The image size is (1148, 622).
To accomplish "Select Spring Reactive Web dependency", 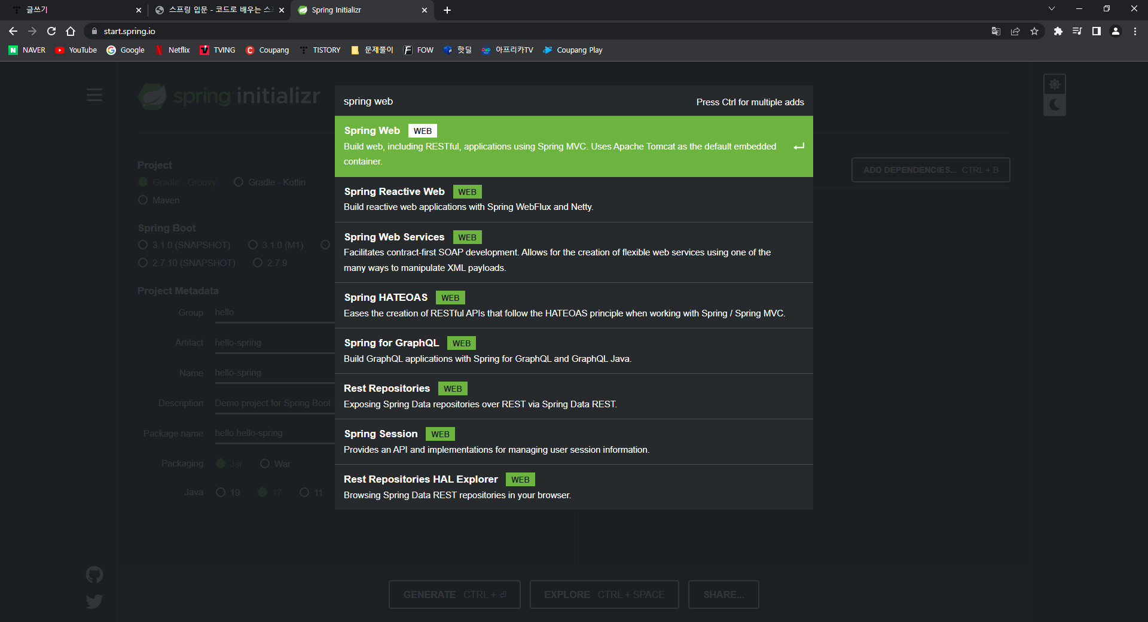I will (574, 199).
